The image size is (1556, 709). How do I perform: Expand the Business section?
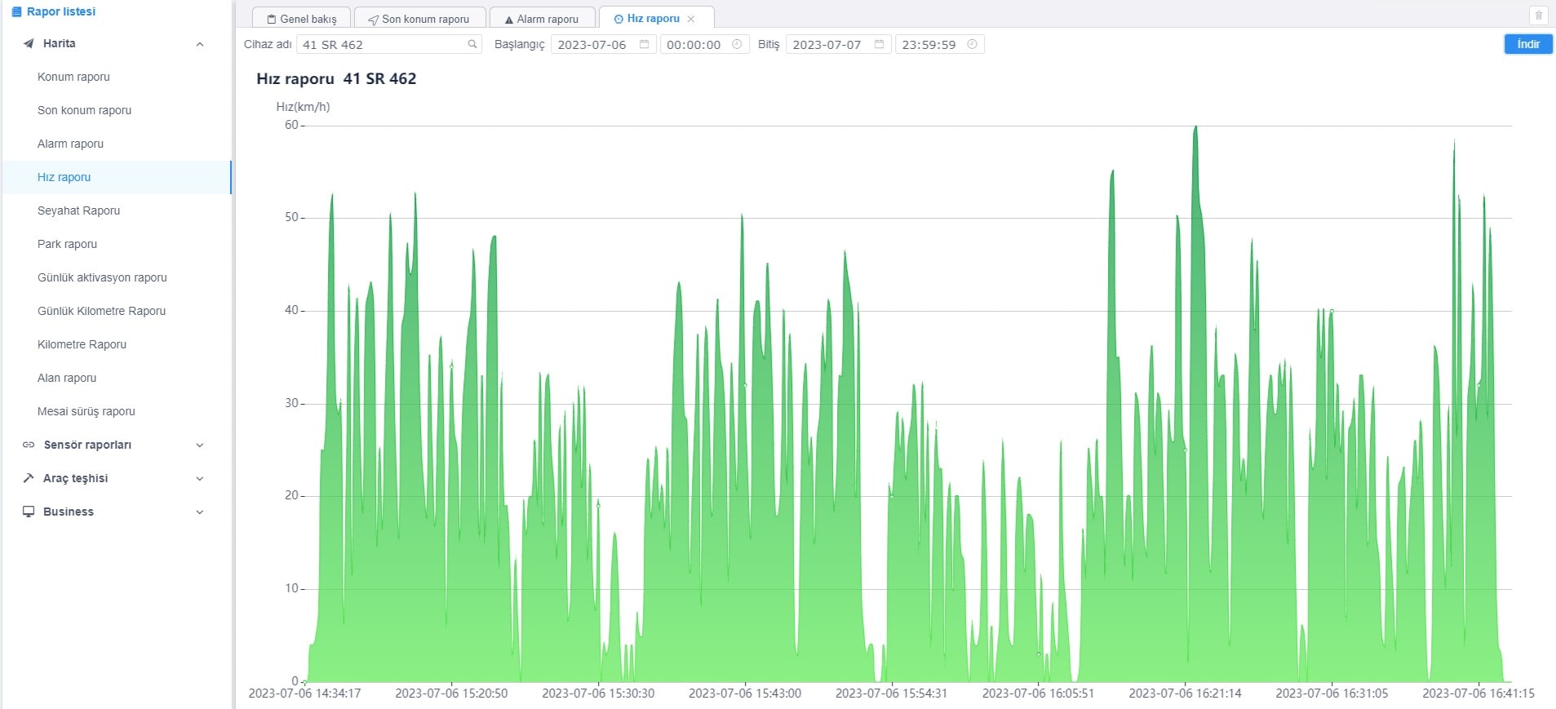tap(200, 512)
